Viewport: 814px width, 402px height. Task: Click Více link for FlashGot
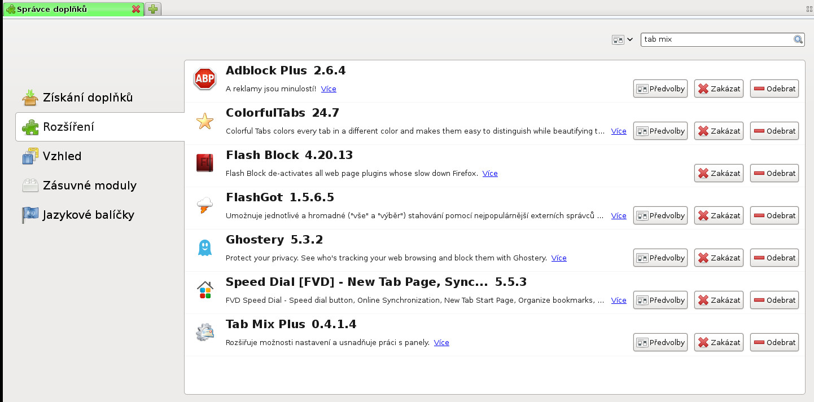point(619,215)
